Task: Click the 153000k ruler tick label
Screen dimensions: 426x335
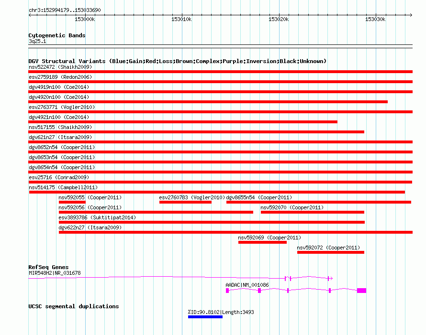Action: click(85, 19)
